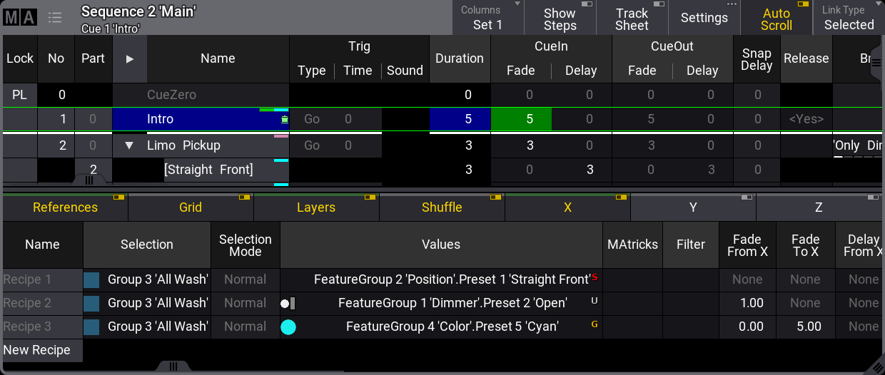The height and width of the screenshot is (375, 885).
Task: Disable Auto Scroll
Action: tap(776, 18)
